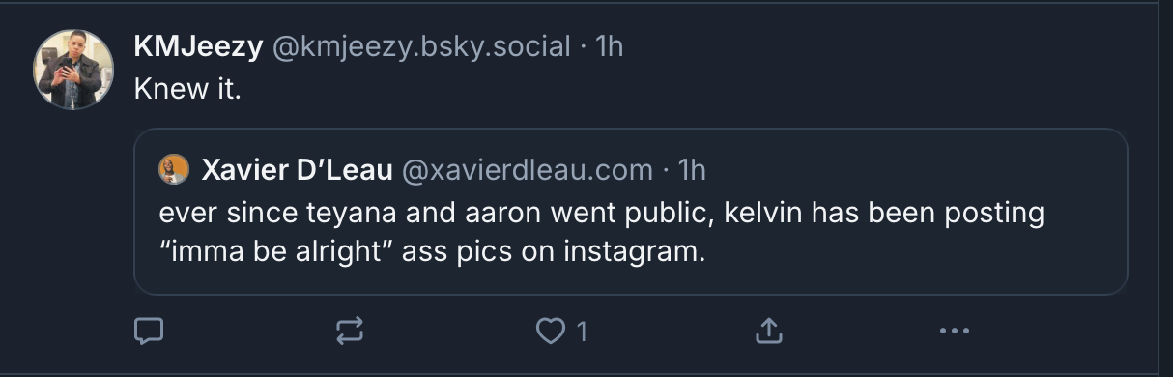Open the three-dot more options menu
This screenshot has width=1173, height=377.
pos(954,333)
